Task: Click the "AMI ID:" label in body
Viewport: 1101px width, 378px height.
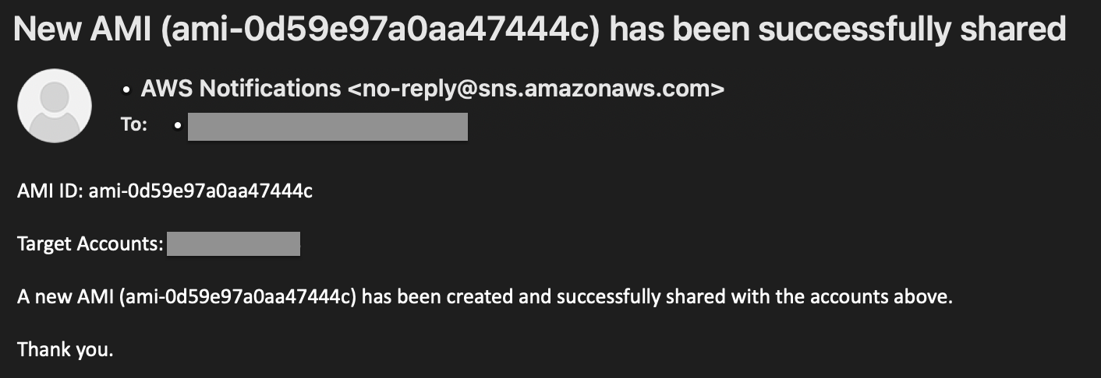Action: point(51,191)
